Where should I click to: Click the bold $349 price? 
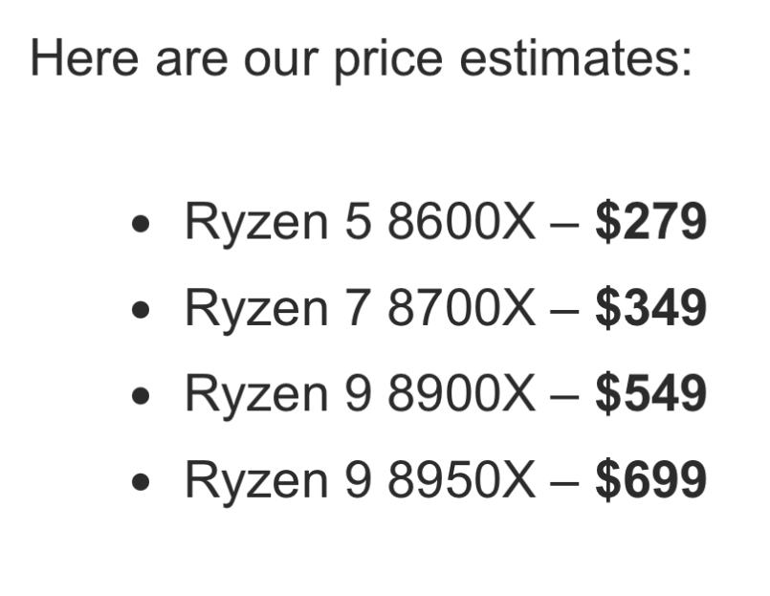tap(650, 308)
